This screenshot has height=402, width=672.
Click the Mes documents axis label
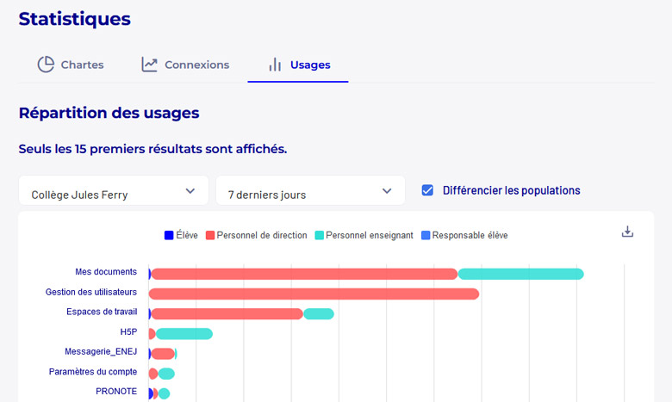click(x=106, y=272)
